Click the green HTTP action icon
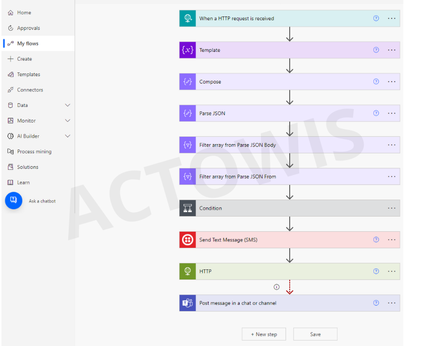431x346 pixels. tap(187, 272)
